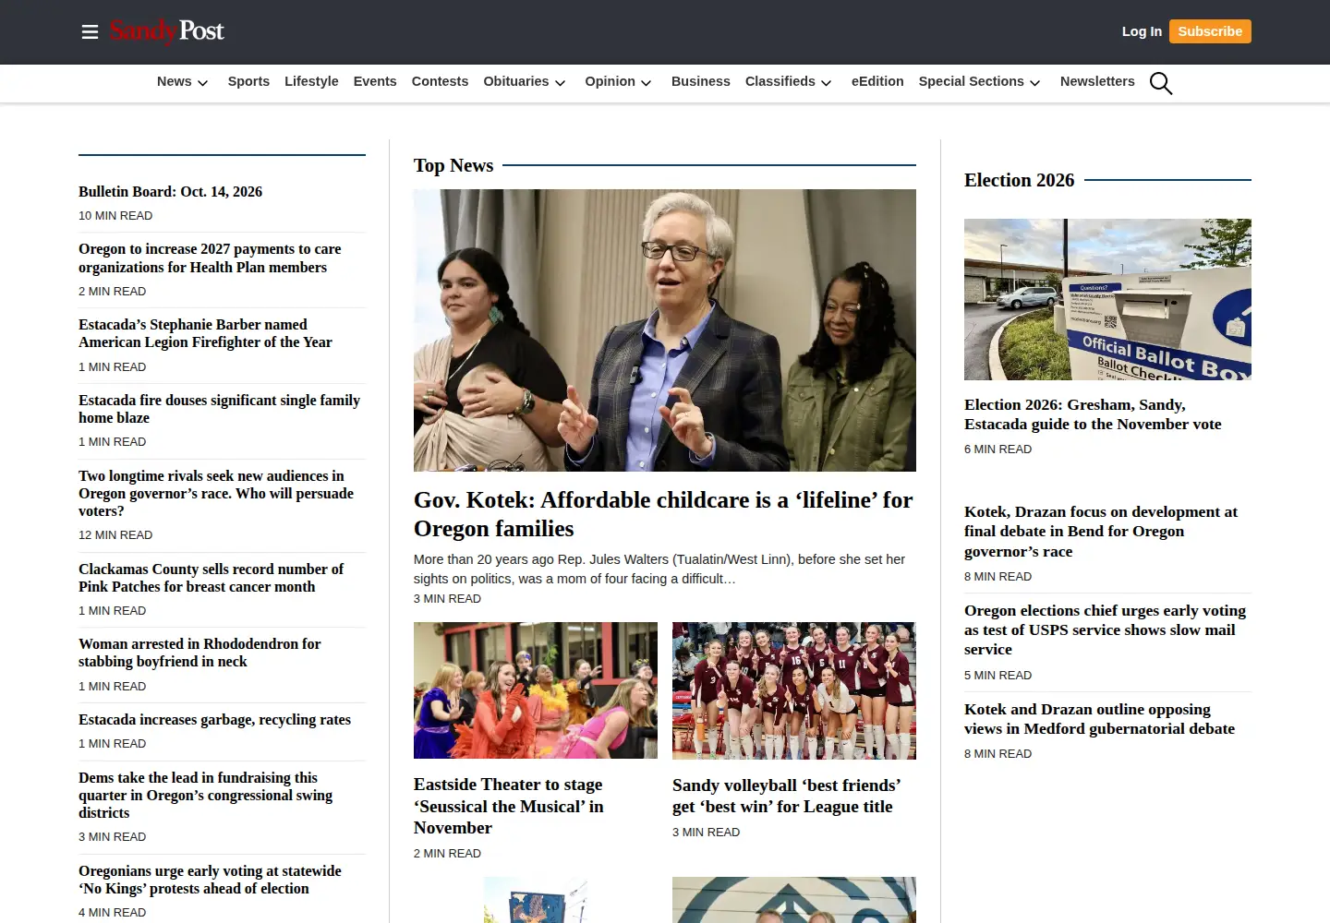Open Bulletin Board: Oct. 14, 2026

tap(170, 191)
